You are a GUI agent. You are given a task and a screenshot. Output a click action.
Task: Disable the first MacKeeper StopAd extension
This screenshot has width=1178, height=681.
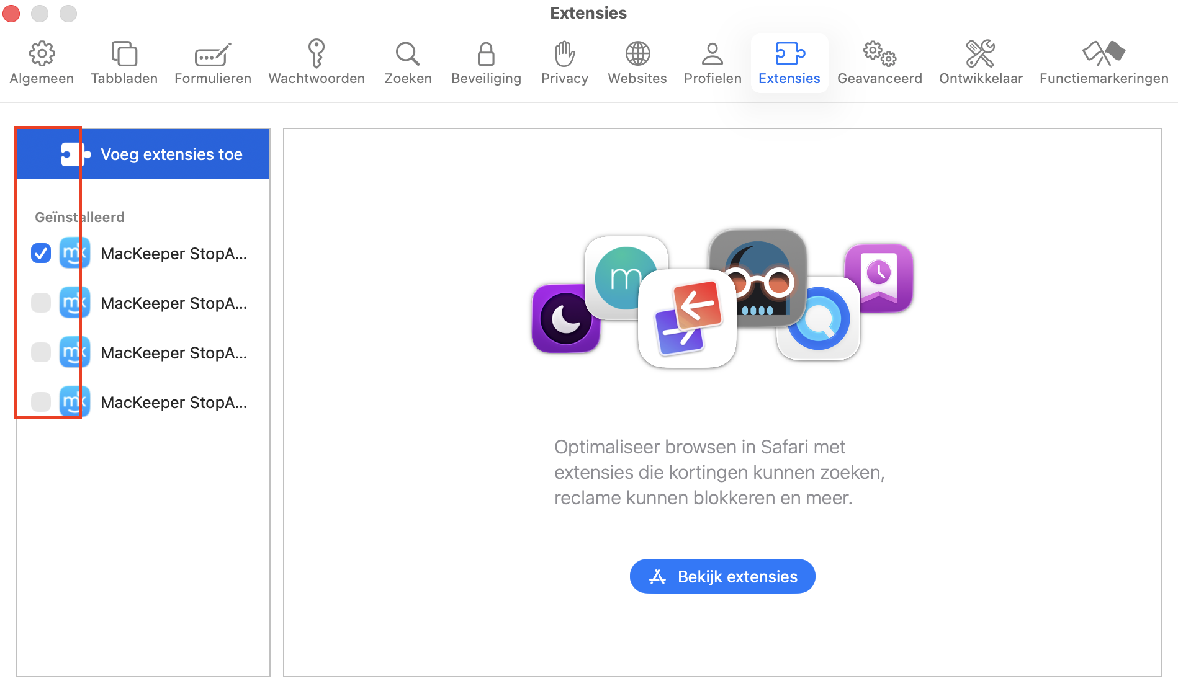click(x=40, y=253)
